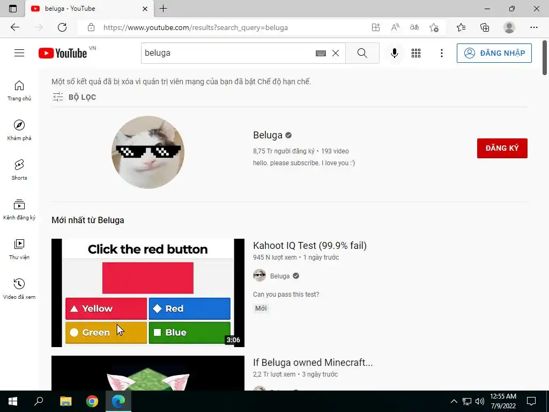Subscribe with the ĐĂNG KÝ button
This screenshot has height=412, width=549.
(x=502, y=148)
